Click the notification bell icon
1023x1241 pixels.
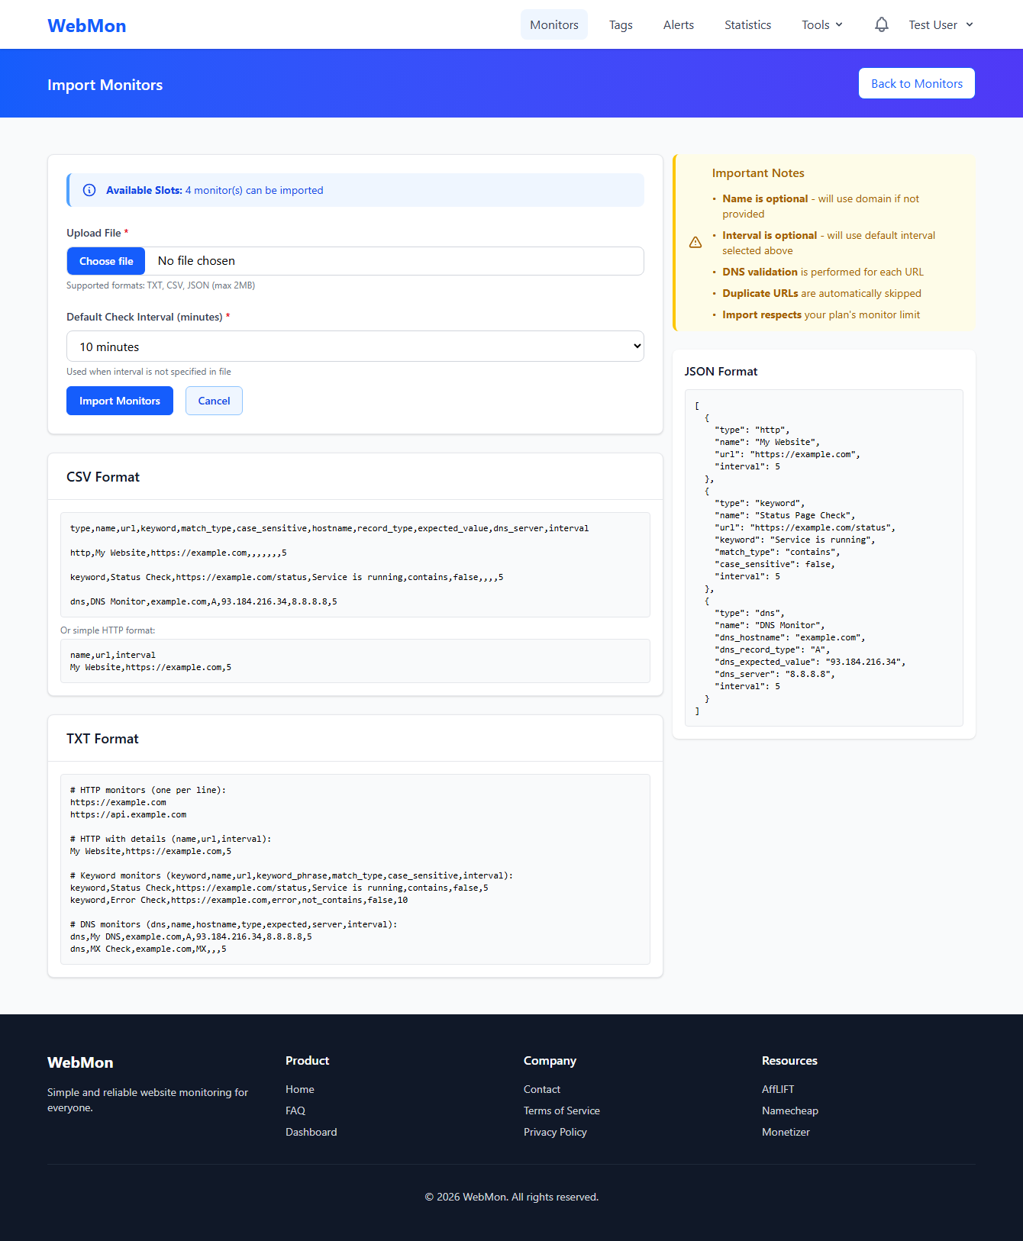881,24
